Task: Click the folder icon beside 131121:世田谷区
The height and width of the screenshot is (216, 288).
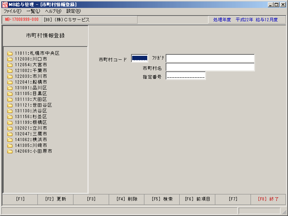Action: [10, 105]
